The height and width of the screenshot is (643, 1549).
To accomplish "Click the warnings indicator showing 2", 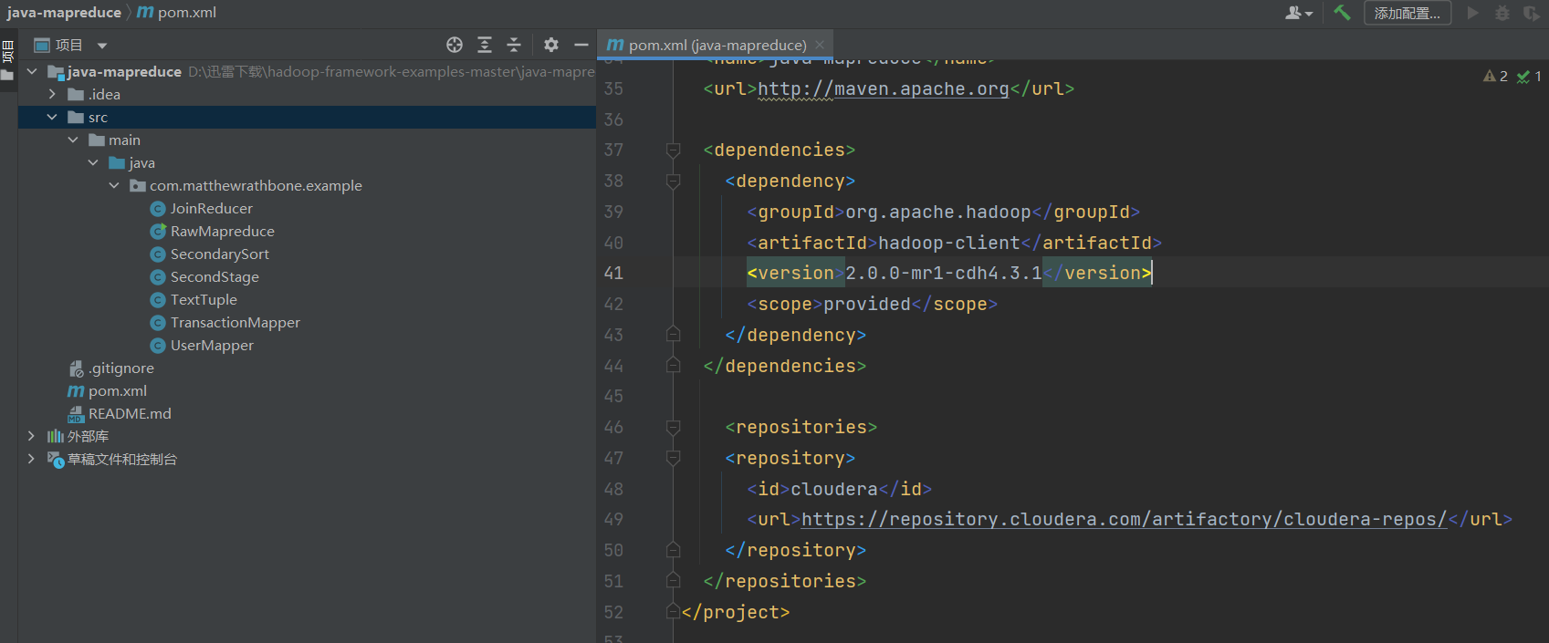I will pyautogui.click(x=1495, y=77).
